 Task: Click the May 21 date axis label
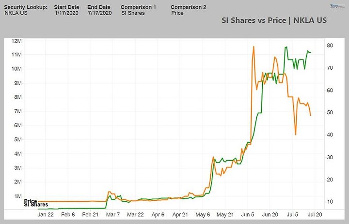[225, 214]
